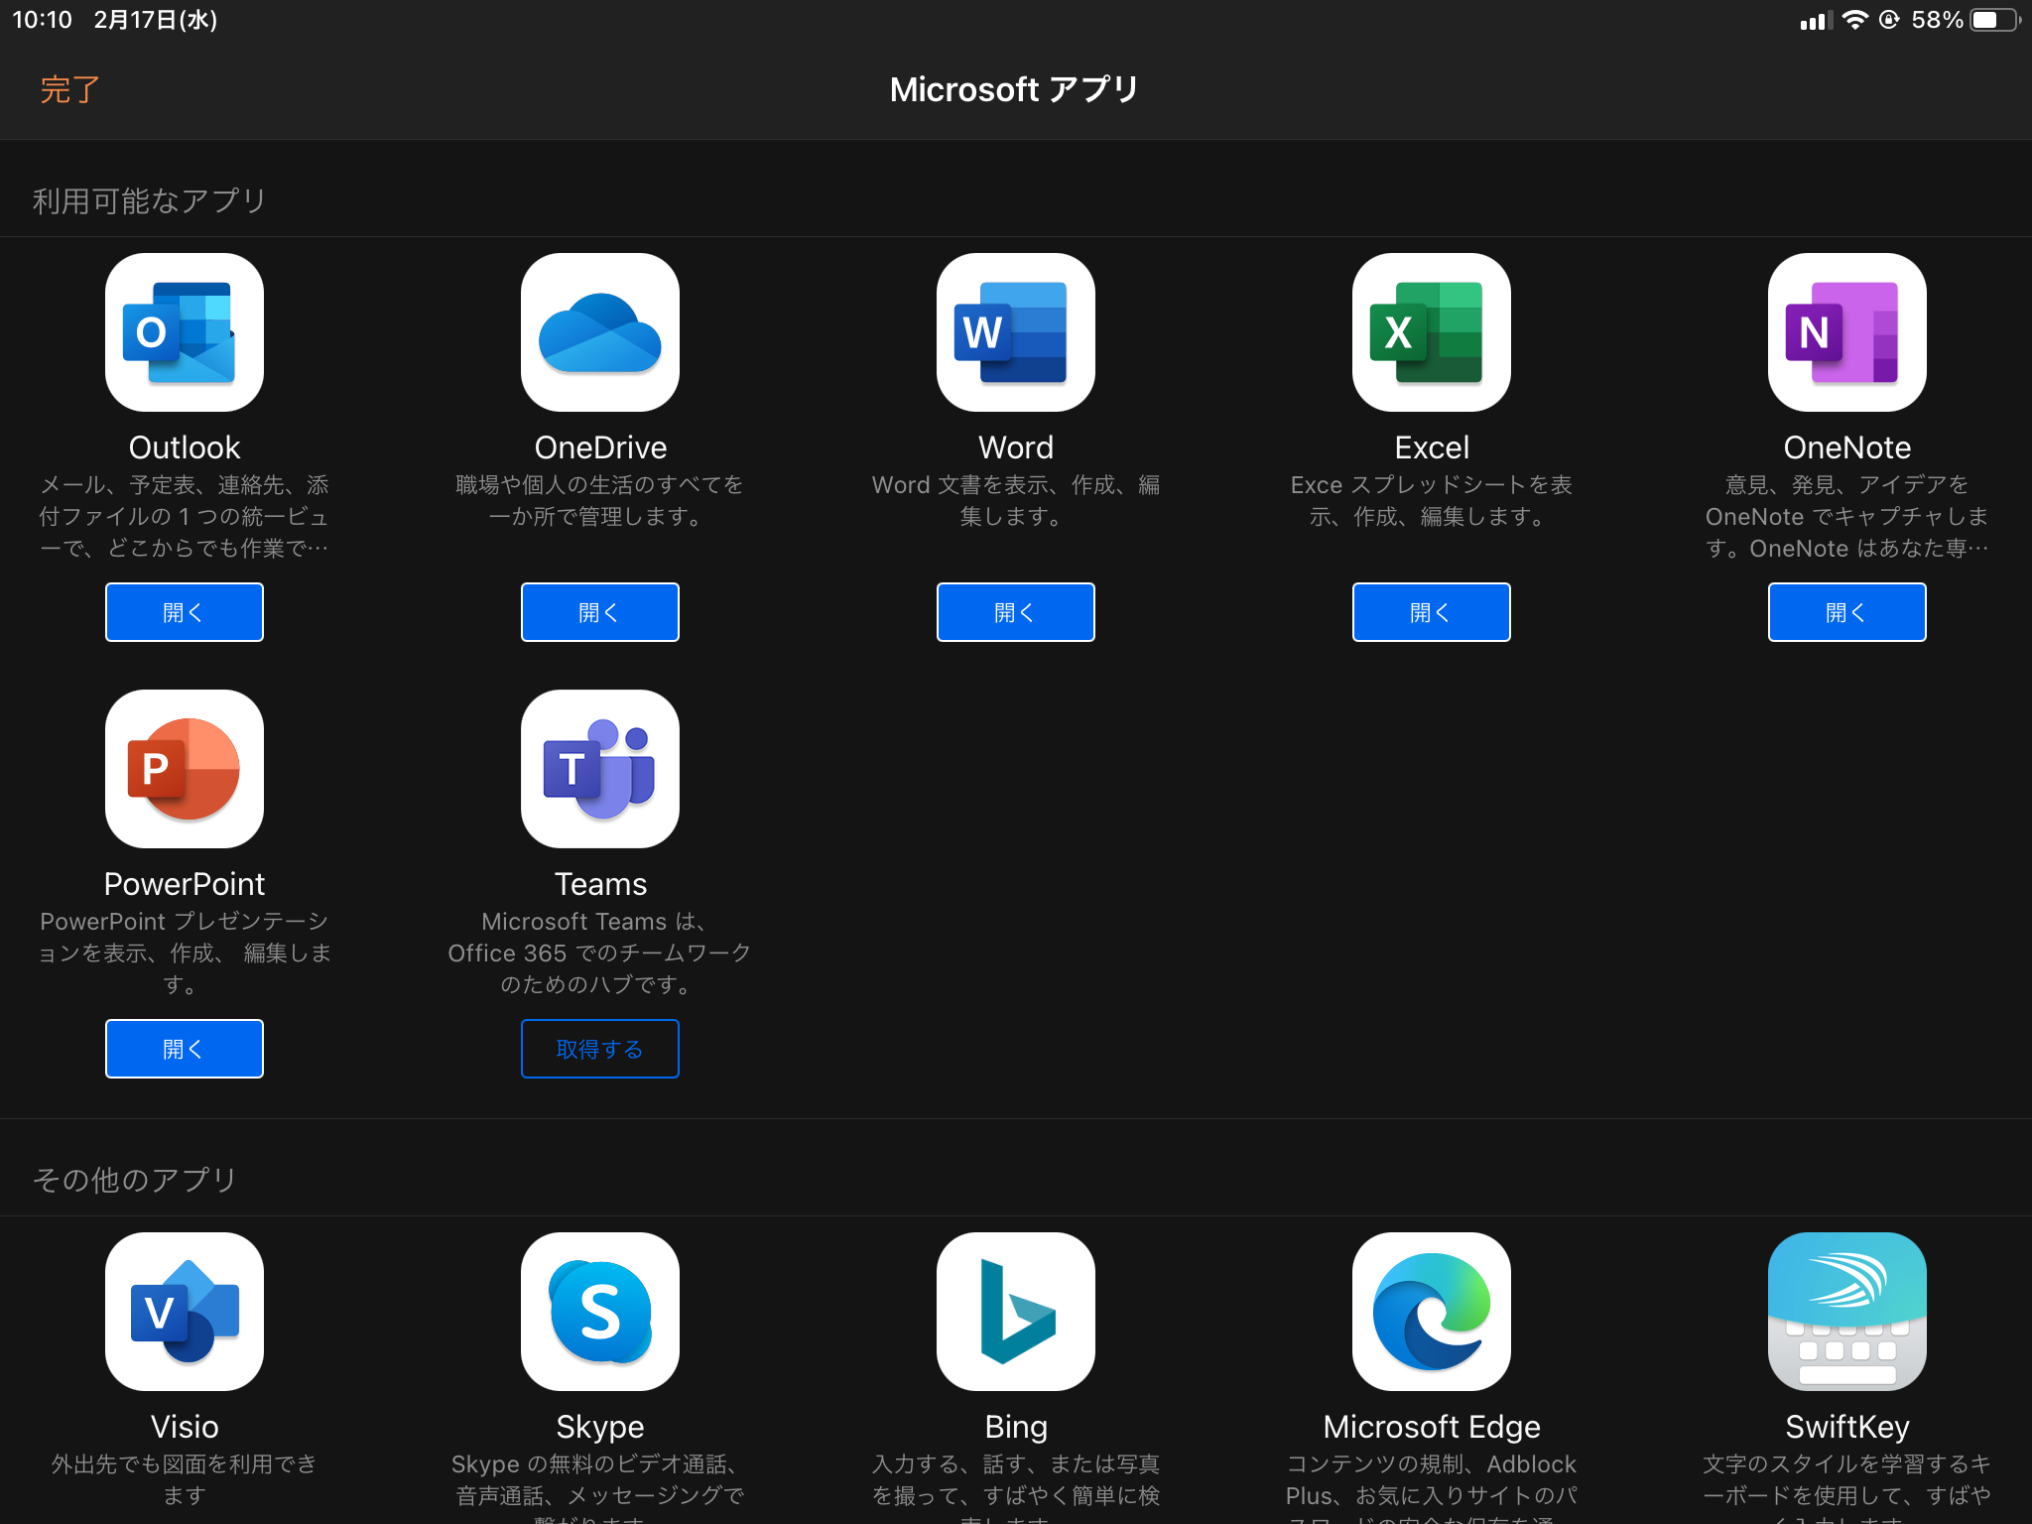Tap the Outlook app icon
The image size is (2032, 1524).
click(185, 332)
